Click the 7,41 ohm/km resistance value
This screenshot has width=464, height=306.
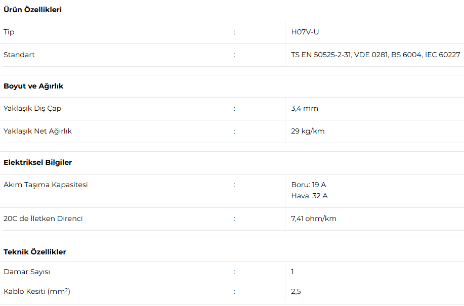pyautogui.click(x=314, y=218)
